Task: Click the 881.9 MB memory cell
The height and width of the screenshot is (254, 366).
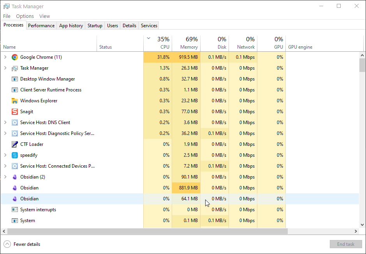Action: pos(186,188)
